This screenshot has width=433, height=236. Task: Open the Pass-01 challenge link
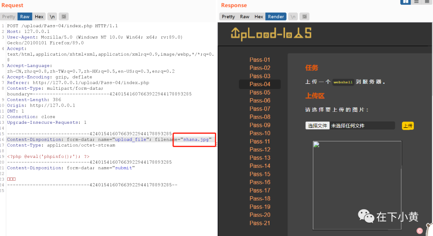(260, 60)
